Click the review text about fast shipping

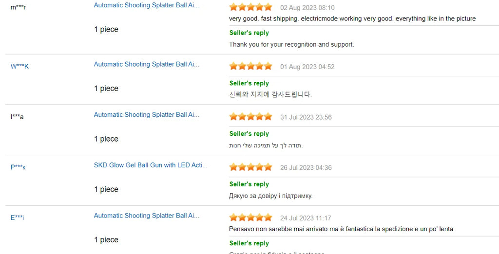coord(352,18)
